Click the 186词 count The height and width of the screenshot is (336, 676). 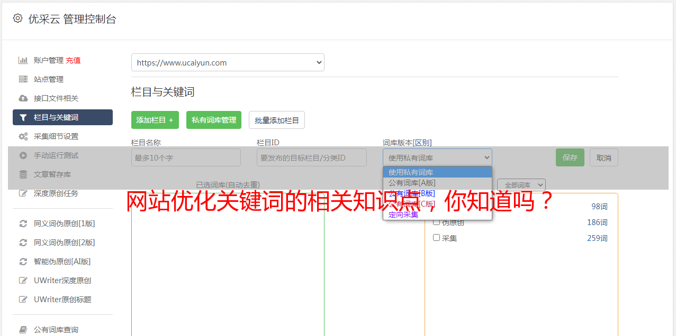[597, 222]
